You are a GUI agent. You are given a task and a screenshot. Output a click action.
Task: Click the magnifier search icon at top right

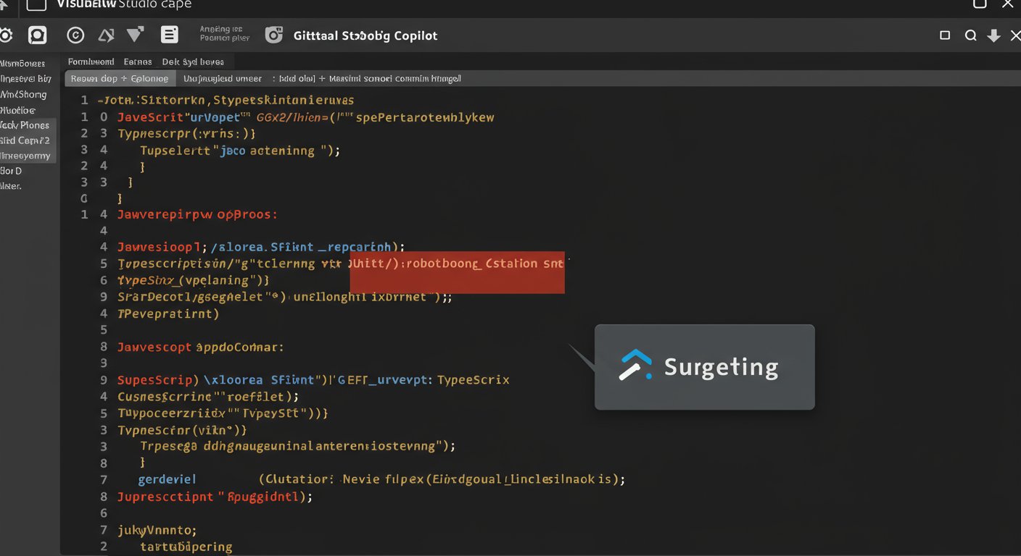971,34
